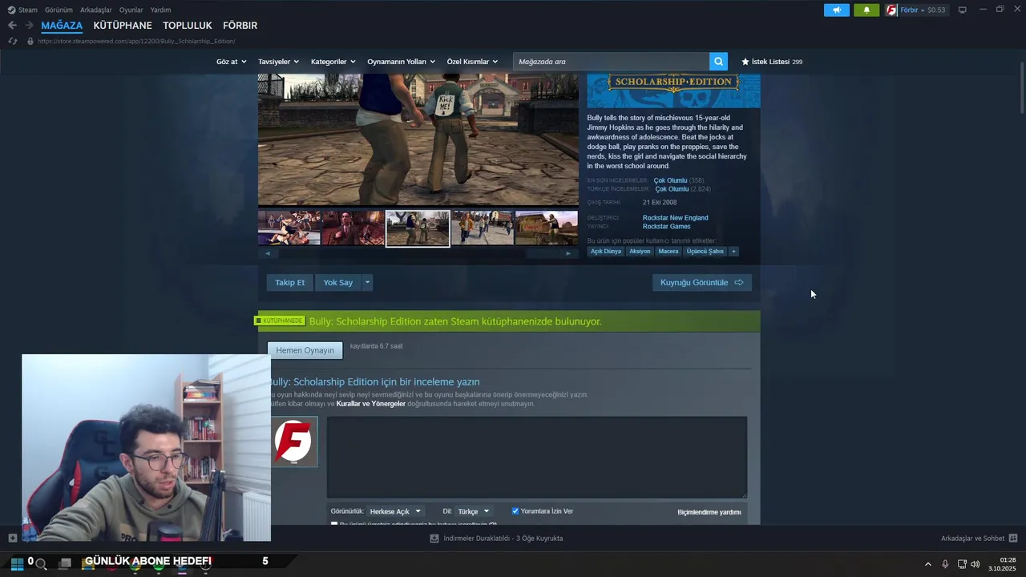Click the network tray icon
Viewport: 1026px width, 577px height.
point(962,564)
